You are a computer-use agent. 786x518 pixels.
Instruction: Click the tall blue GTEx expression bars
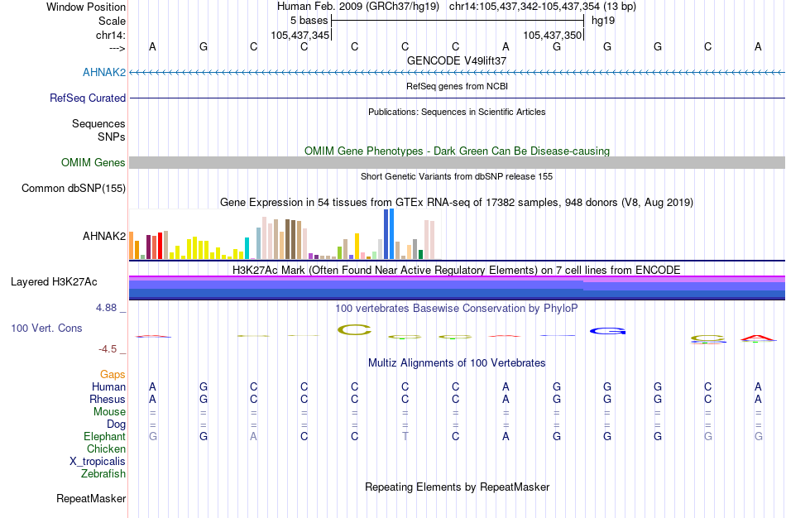[389, 233]
